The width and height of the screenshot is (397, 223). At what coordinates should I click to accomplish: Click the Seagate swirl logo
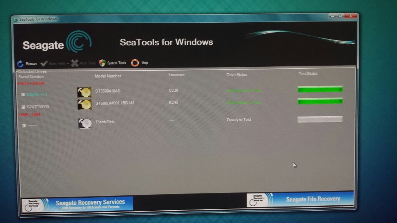[x=79, y=42]
